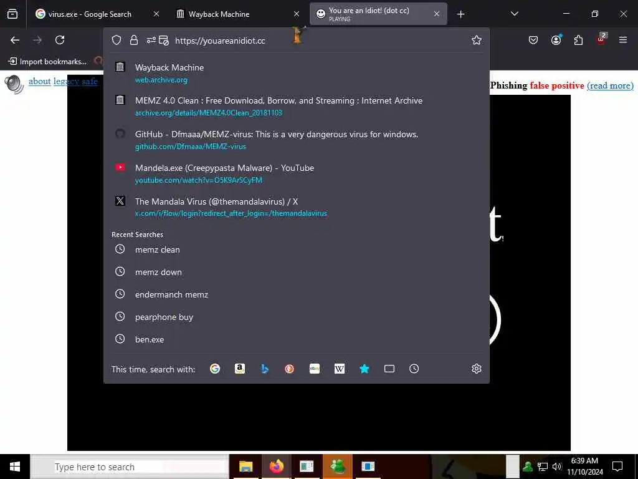Viewport: 638px width, 479px height.
Task: Close the virus.exe Google Search tab
Action: [x=156, y=14]
